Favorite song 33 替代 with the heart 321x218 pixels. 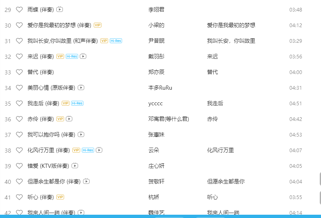(x=19, y=72)
